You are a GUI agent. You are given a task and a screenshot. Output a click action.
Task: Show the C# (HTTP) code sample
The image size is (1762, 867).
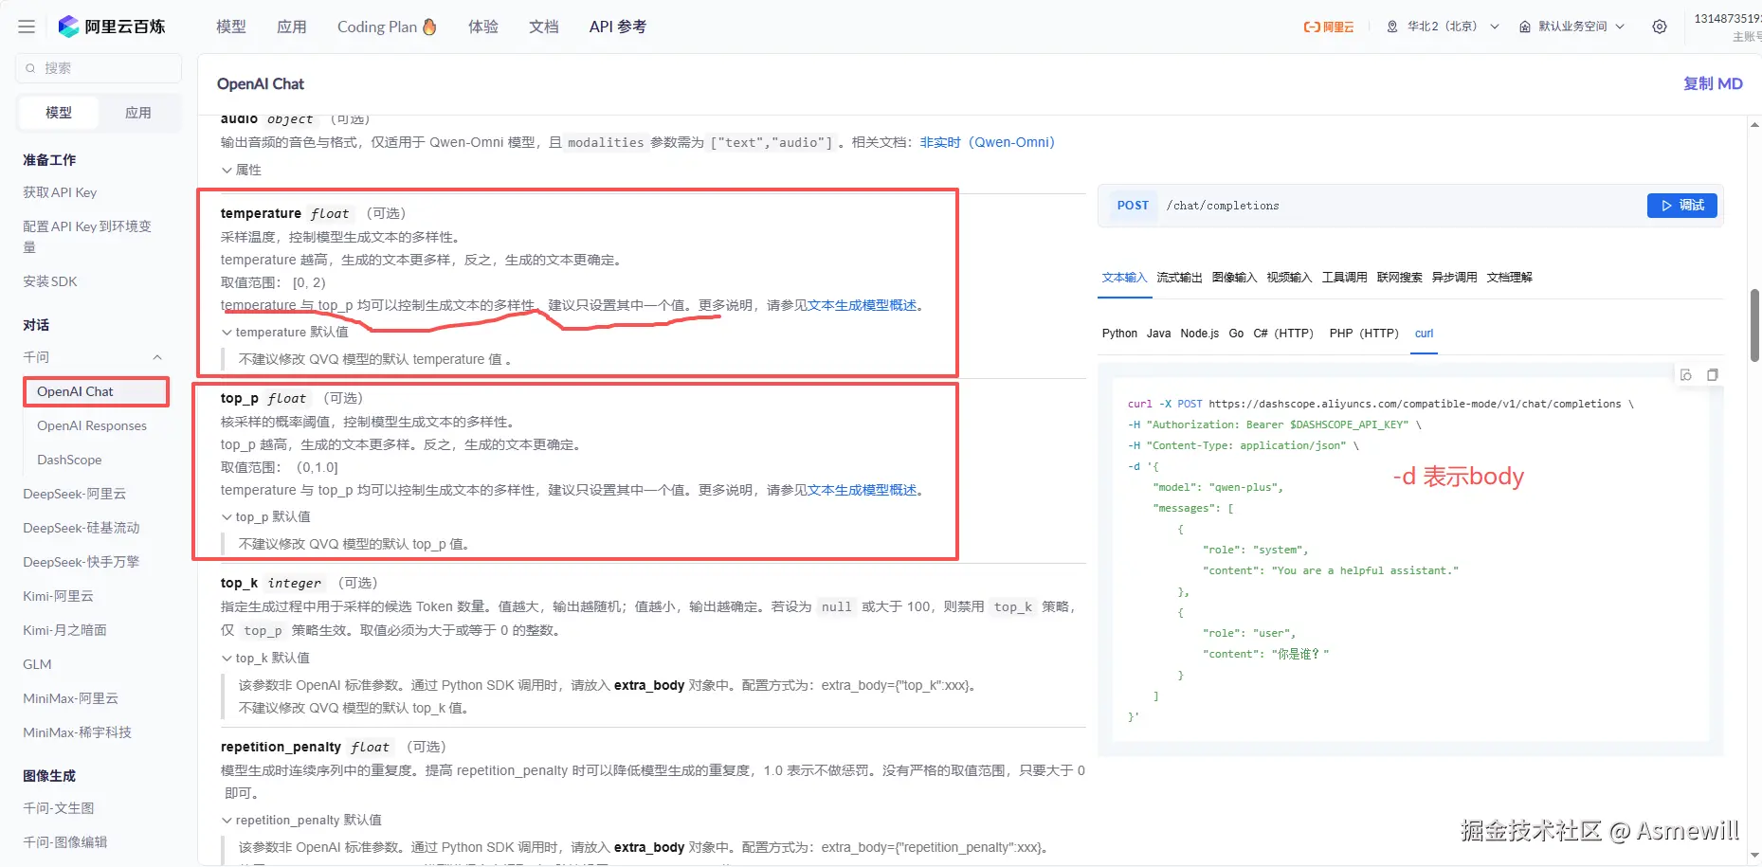1283,334
